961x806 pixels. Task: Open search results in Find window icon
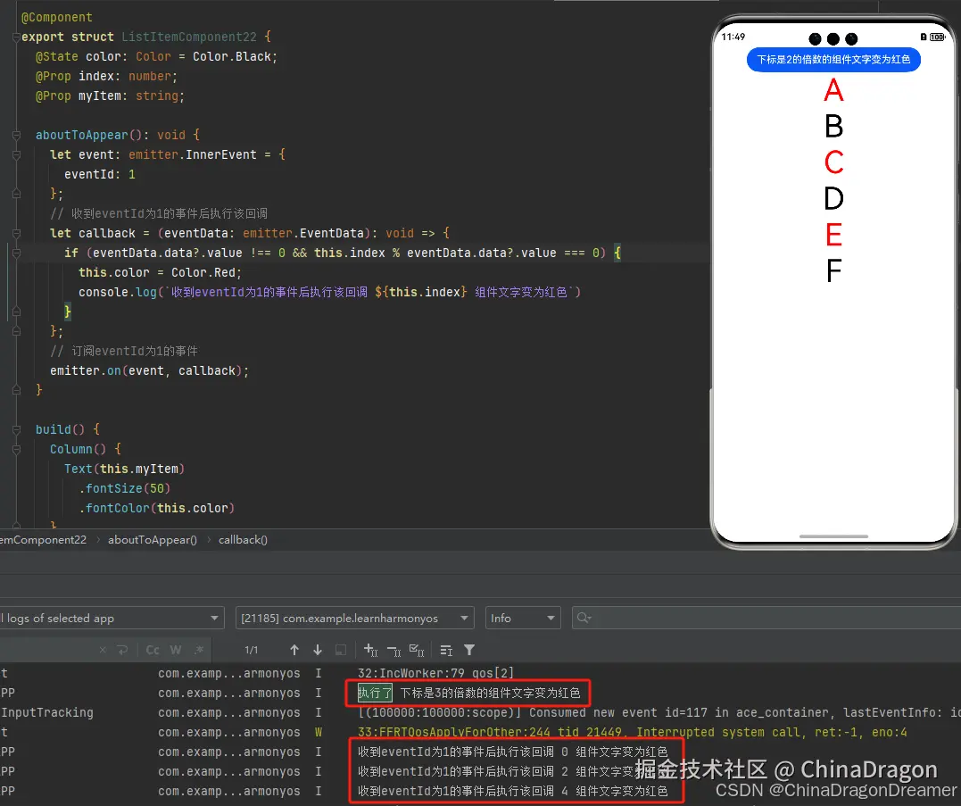pyautogui.click(x=341, y=650)
